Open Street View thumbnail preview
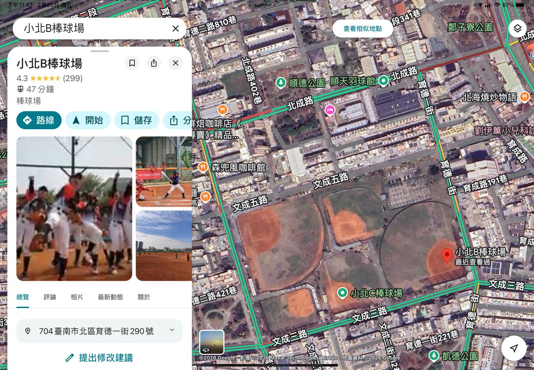Viewport: 534px width, 370px height. point(212,342)
